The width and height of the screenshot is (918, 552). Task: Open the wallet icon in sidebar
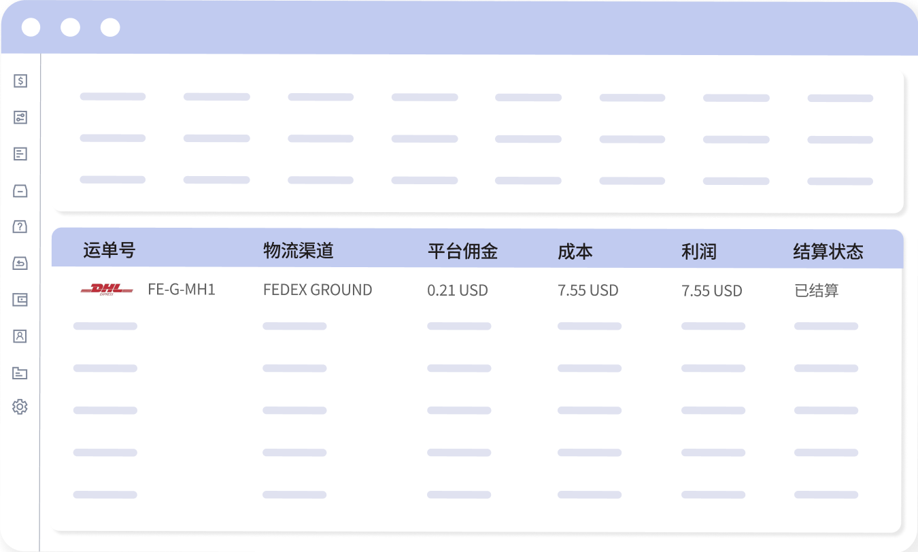pyautogui.click(x=20, y=300)
